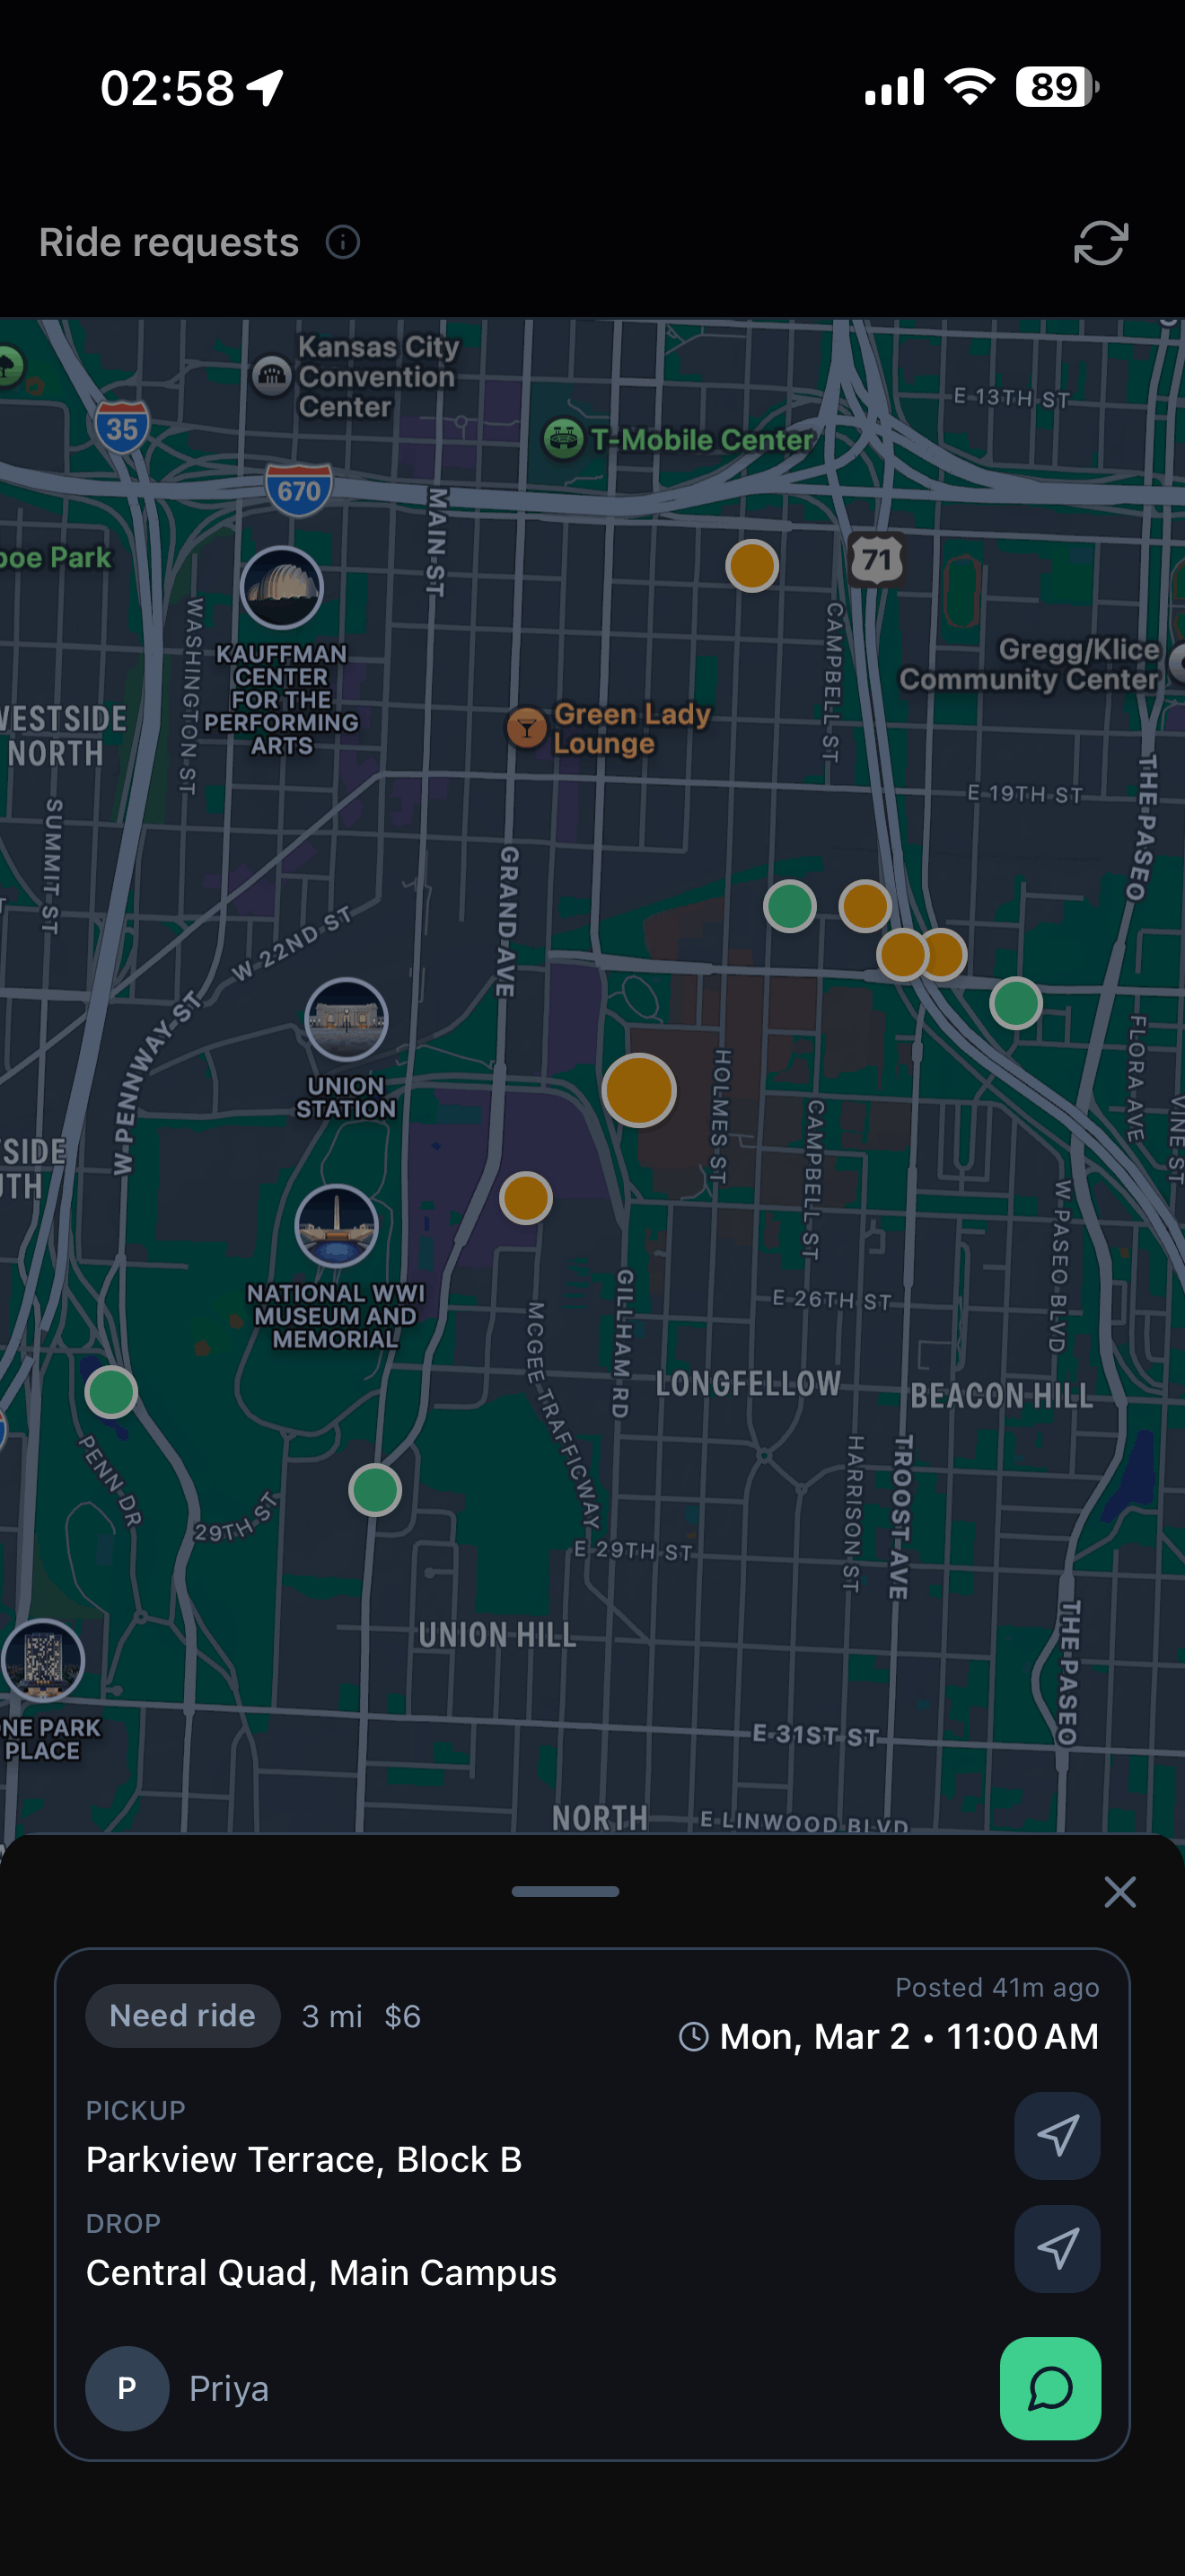Tap the Union Station landmark icon

(346, 1019)
